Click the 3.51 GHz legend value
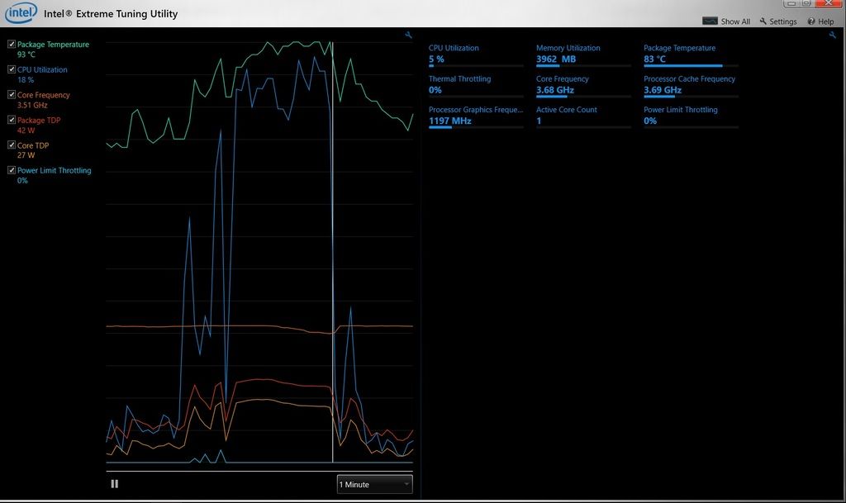Viewport: 846px width, 503px height. 32,105
